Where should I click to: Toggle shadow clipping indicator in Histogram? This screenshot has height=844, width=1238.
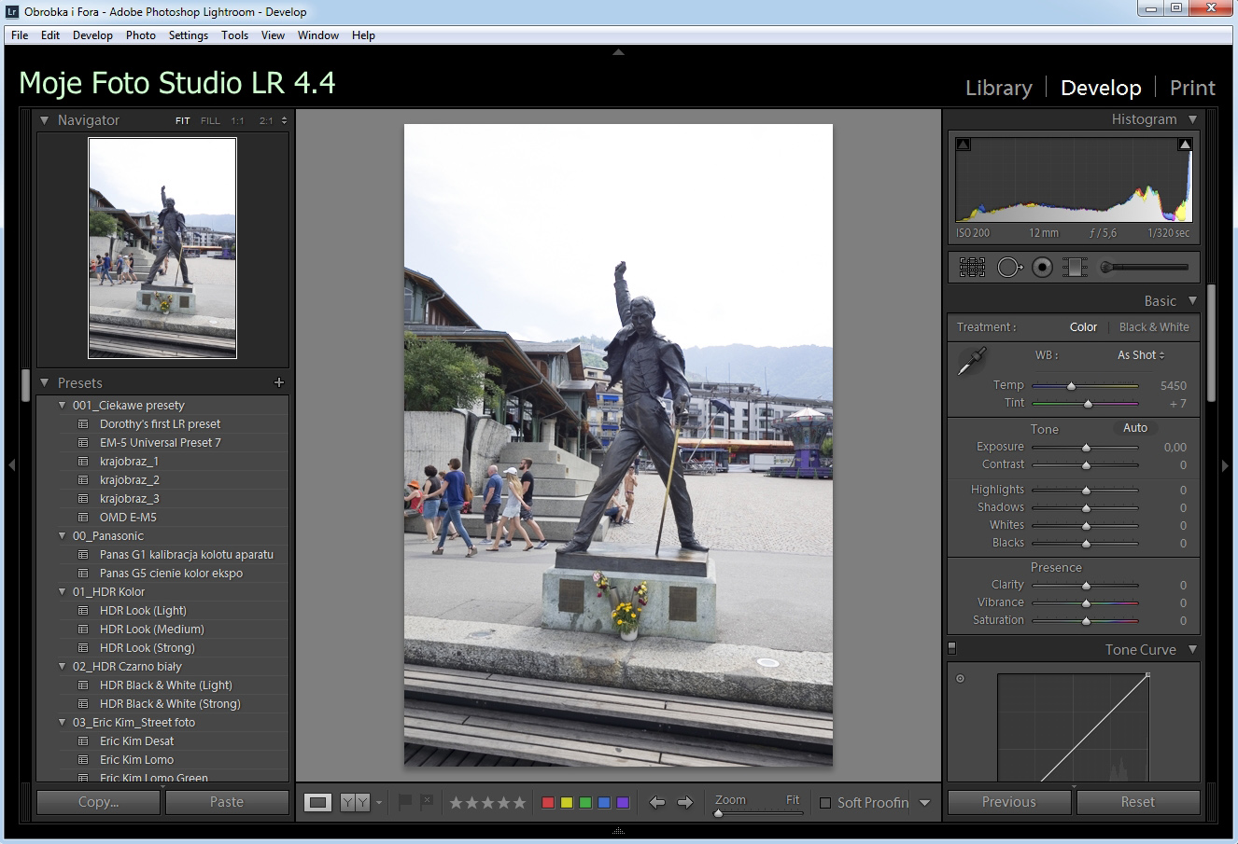964,145
